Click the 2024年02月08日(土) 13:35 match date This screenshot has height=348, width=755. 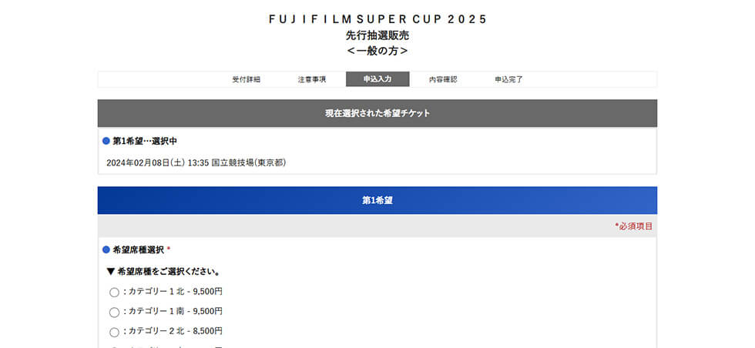[158, 162]
